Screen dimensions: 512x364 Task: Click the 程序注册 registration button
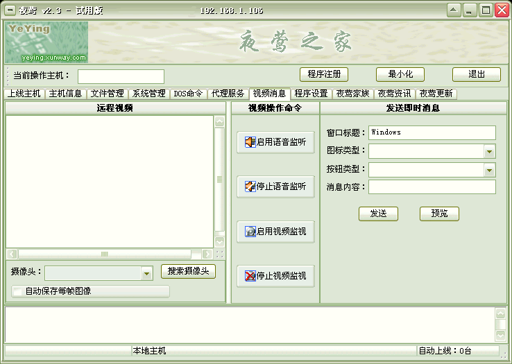coord(323,74)
